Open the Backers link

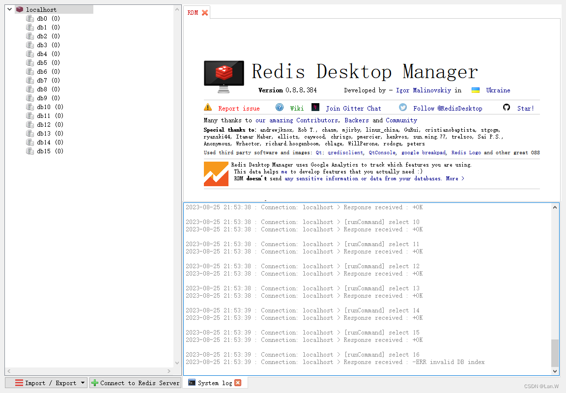coord(357,120)
